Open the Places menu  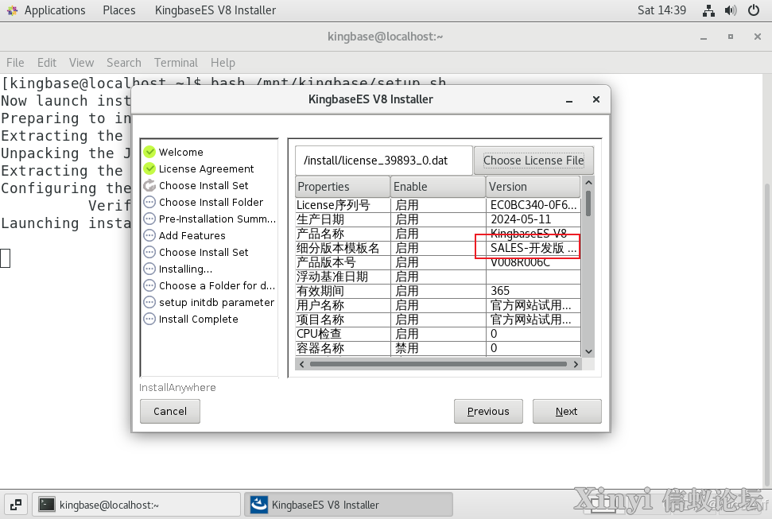pyautogui.click(x=119, y=10)
